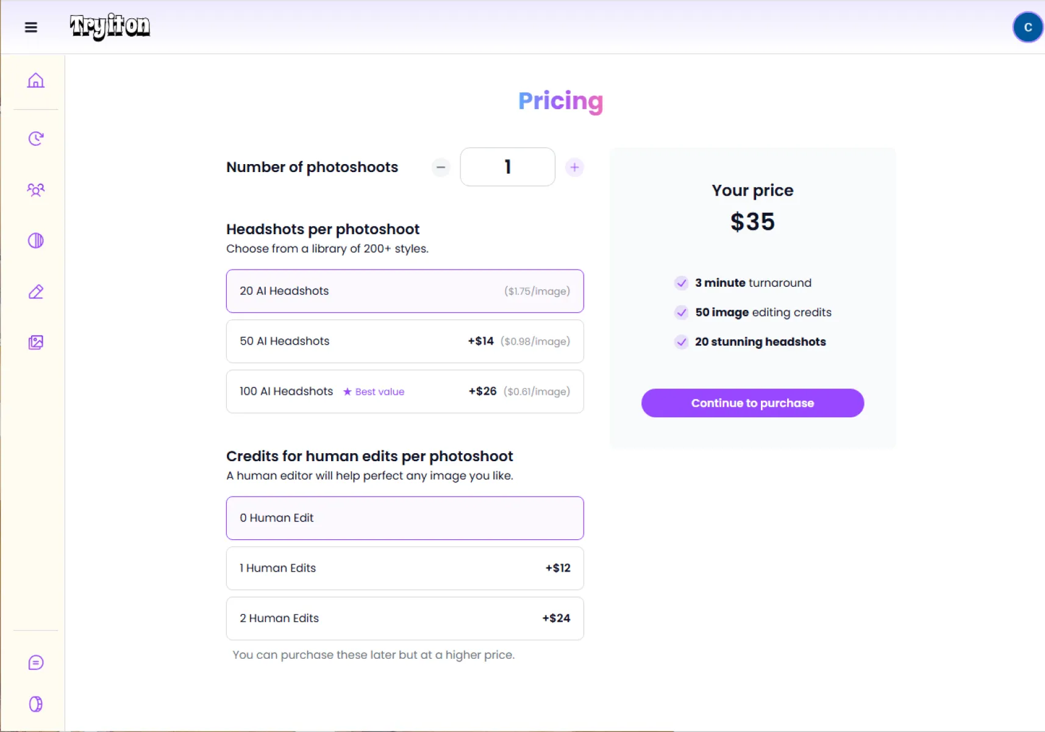Open the image gallery sidebar icon
Viewport: 1045px width, 732px height.
(x=36, y=342)
